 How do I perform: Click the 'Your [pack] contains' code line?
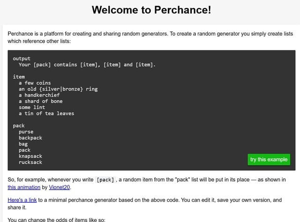[x=87, y=65]
